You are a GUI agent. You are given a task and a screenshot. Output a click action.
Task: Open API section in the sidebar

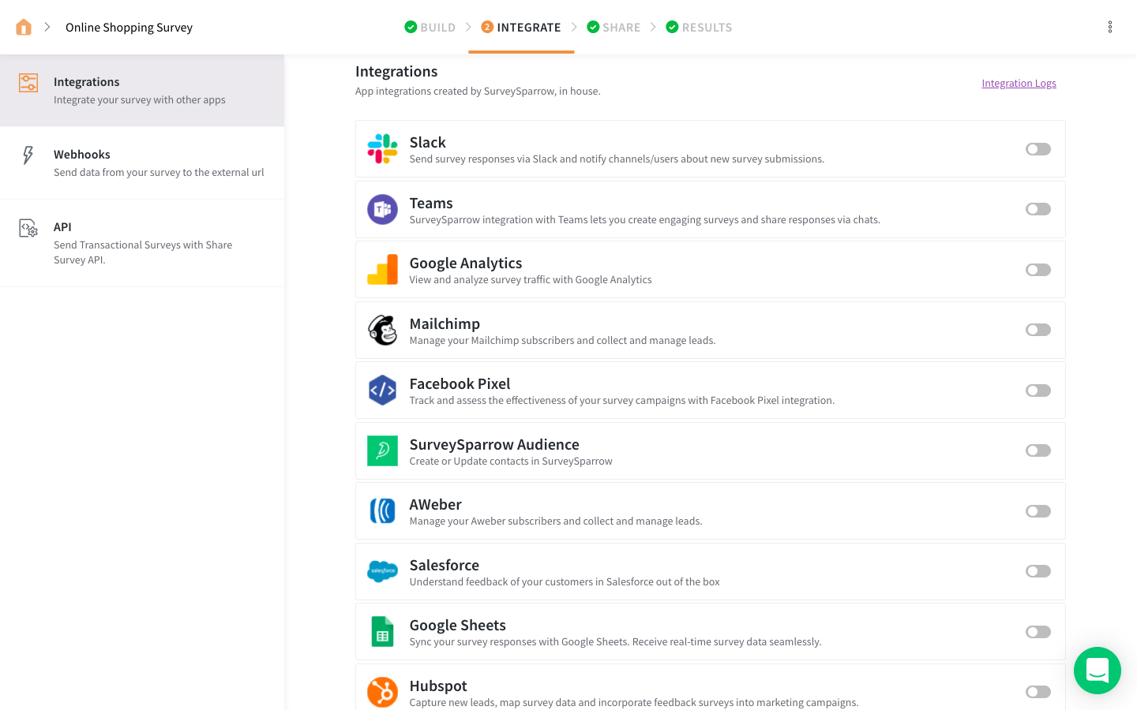click(x=142, y=243)
